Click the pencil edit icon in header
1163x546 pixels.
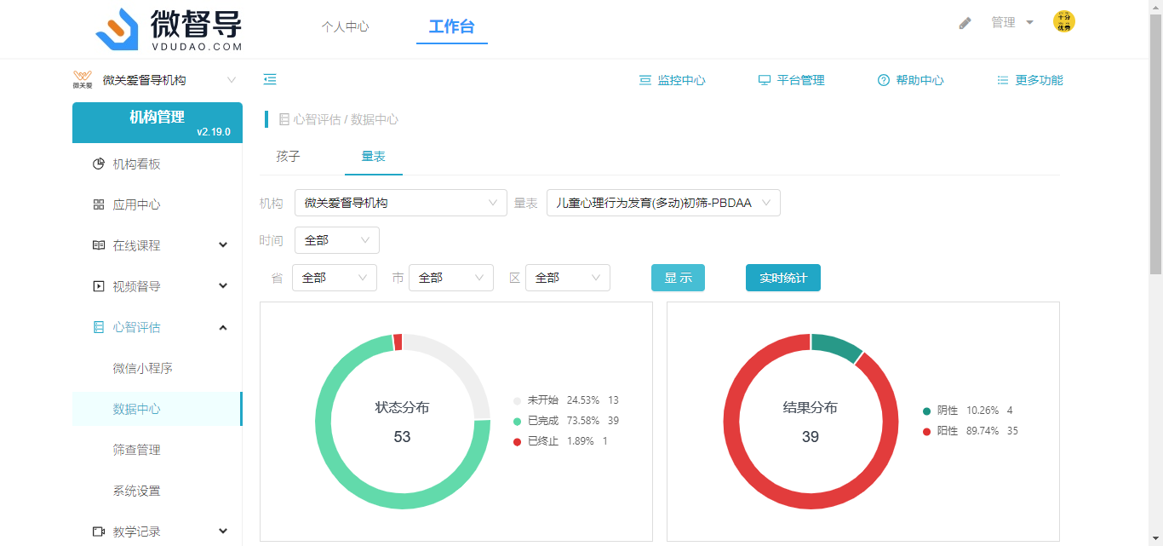(x=965, y=23)
